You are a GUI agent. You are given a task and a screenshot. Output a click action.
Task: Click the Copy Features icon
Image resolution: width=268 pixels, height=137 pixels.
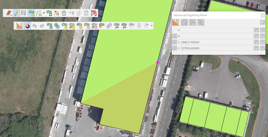79,13
